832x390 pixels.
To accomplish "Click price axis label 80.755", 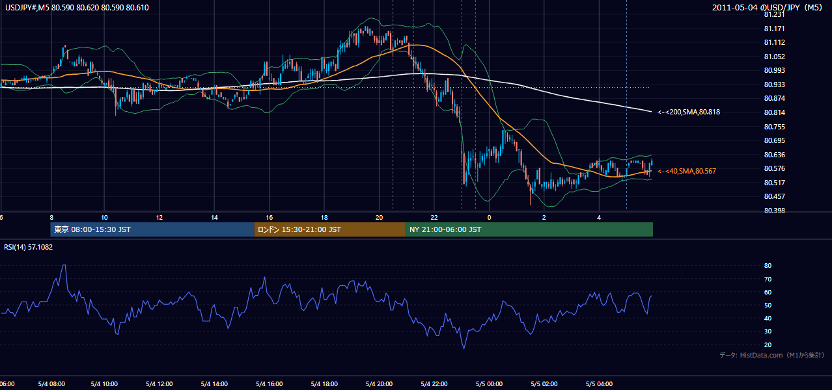I will click(774, 127).
